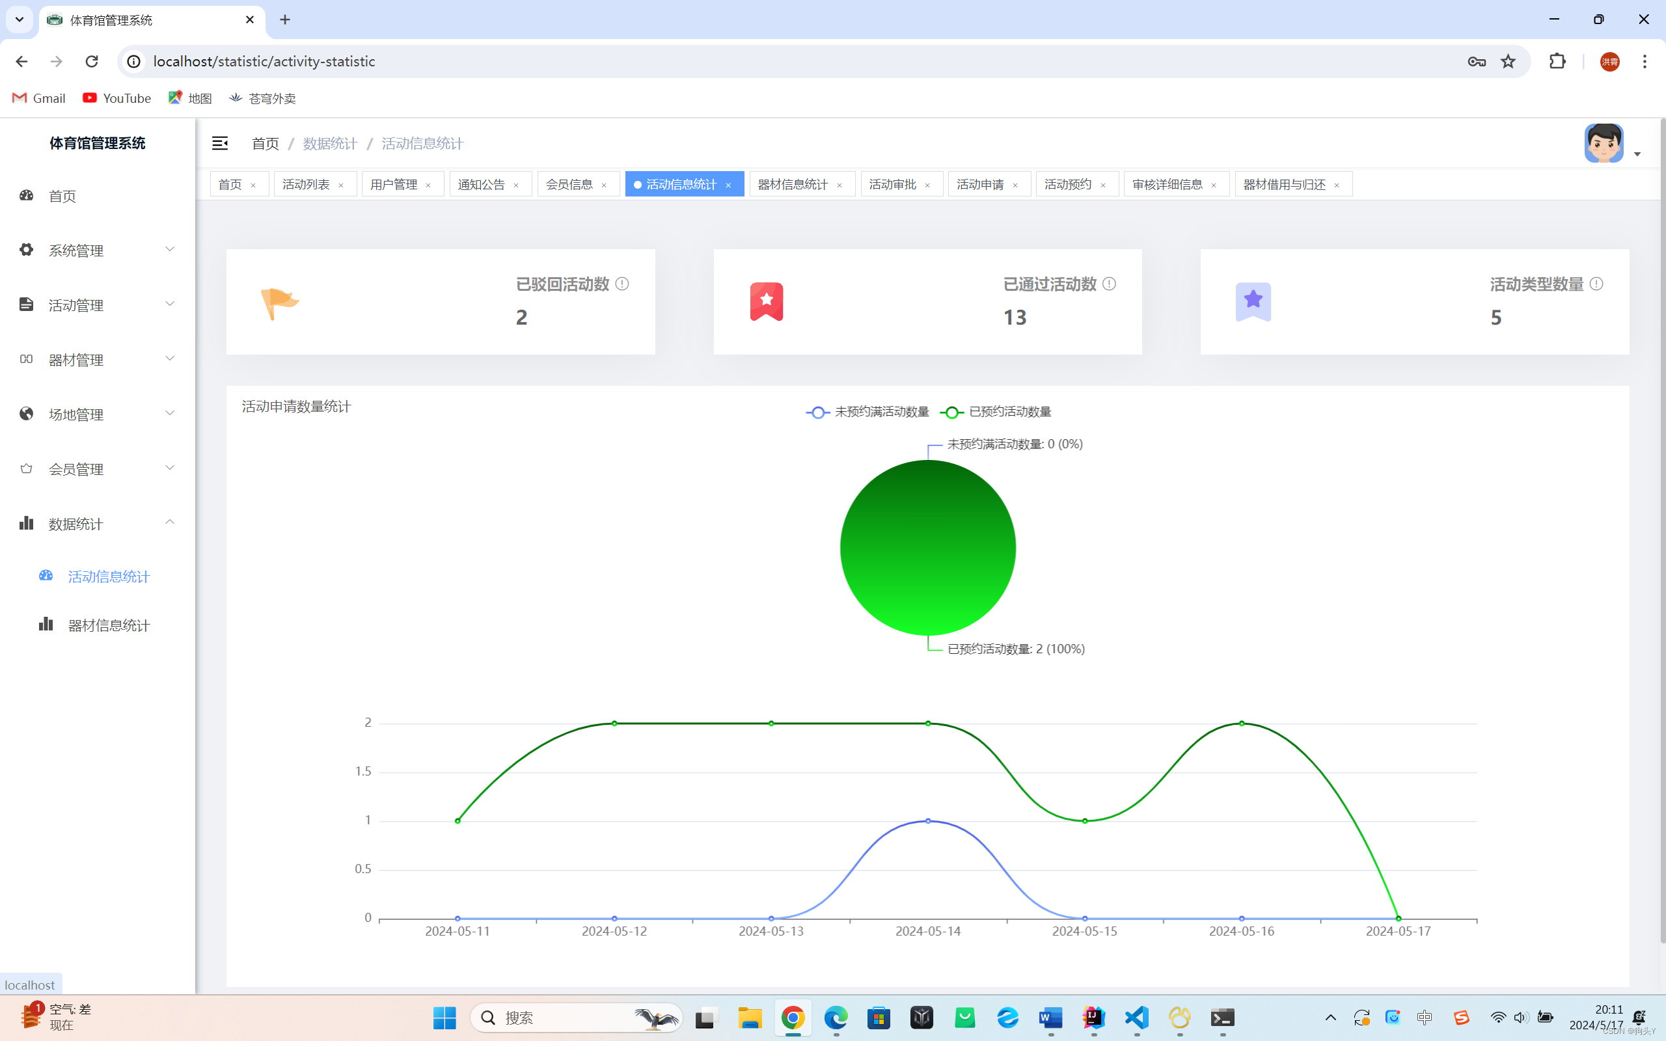Open 活动信息统计 in the sidebar
The height and width of the screenshot is (1041, 1666).
point(98,577)
